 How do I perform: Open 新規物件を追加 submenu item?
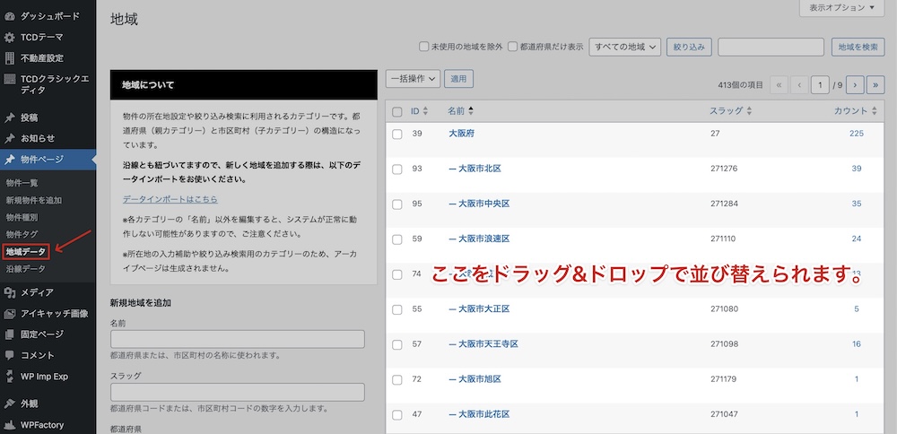click(34, 200)
